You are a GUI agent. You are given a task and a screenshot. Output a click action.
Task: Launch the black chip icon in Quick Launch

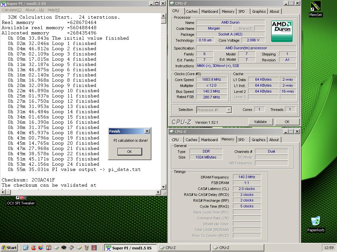tap(64, 248)
